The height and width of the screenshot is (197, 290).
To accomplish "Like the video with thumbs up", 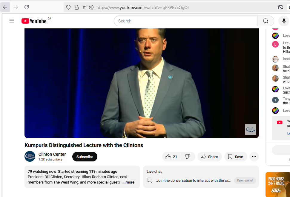I will click(x=171, y=157).
